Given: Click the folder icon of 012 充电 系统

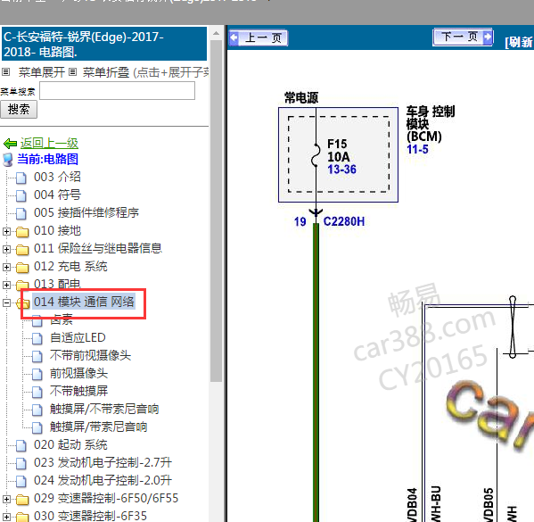Looking at the screenshot, I should pos(22,268).
